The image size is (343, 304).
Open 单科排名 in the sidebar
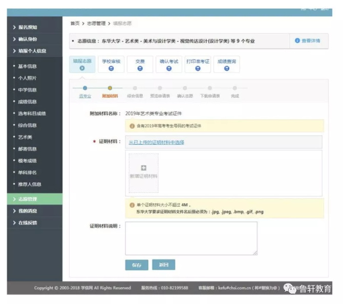pyautogui.click(x=27, y=172)
